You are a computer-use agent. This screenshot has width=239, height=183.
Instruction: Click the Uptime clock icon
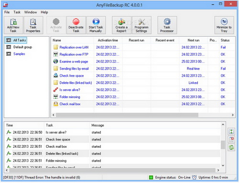pyautogui.click(x=194, y=177)
